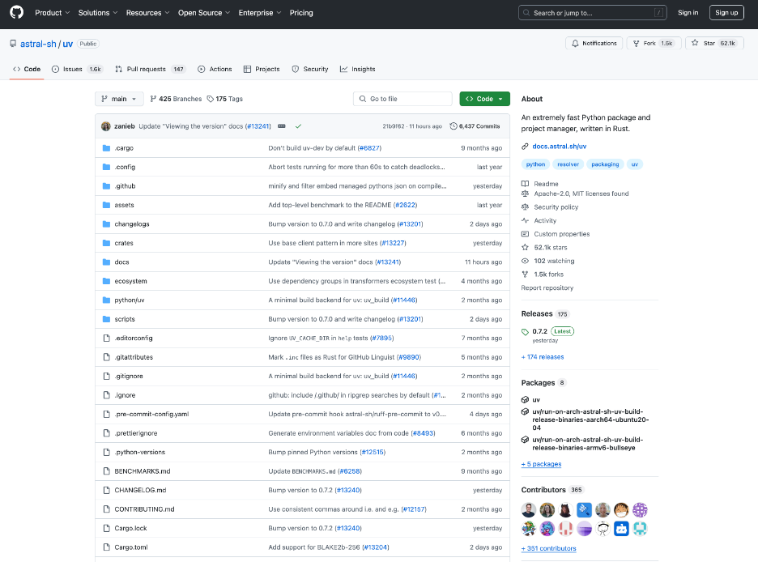Open the Projects tab
Viewport: 758px width, 562px height.
(x=262, y=69)
